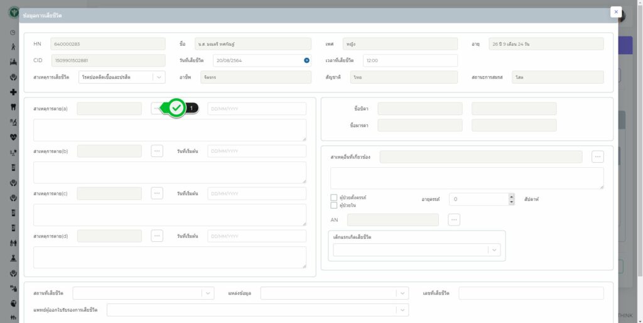Click the วันที่เริ่มต้น date field for cause (b)

coord(256,151)
